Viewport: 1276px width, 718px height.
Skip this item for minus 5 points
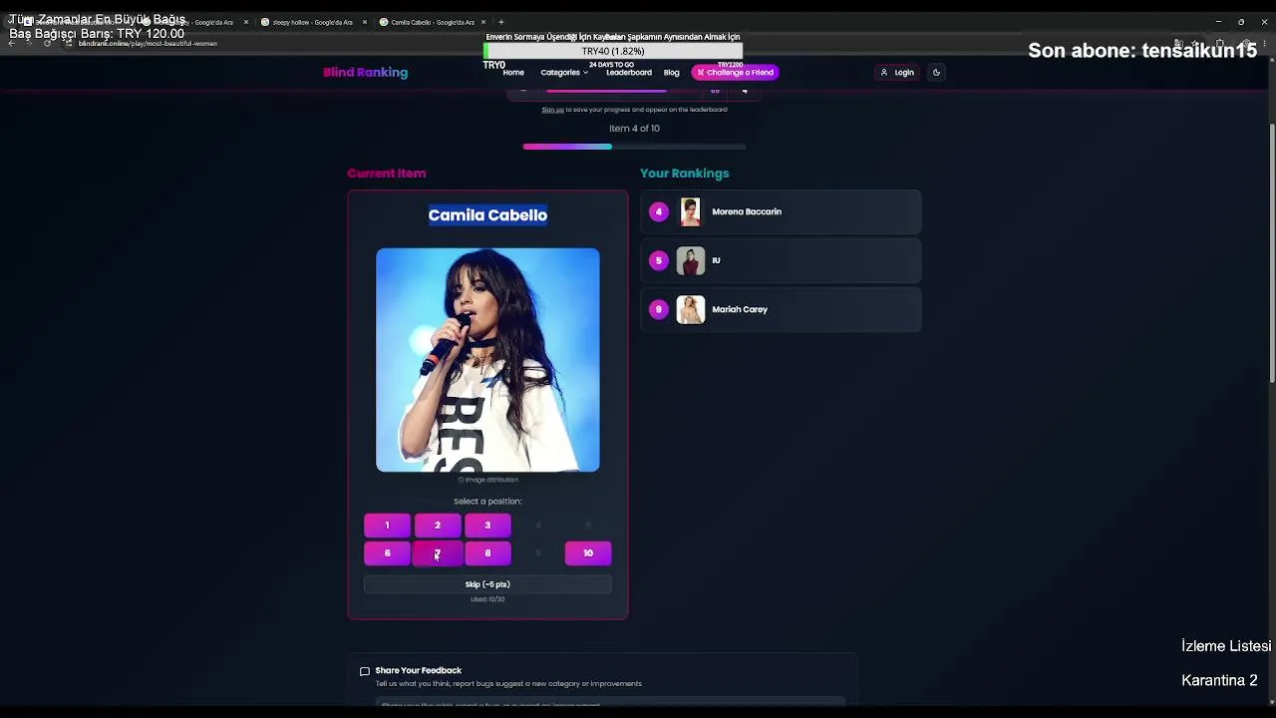[x=487, y=584]
